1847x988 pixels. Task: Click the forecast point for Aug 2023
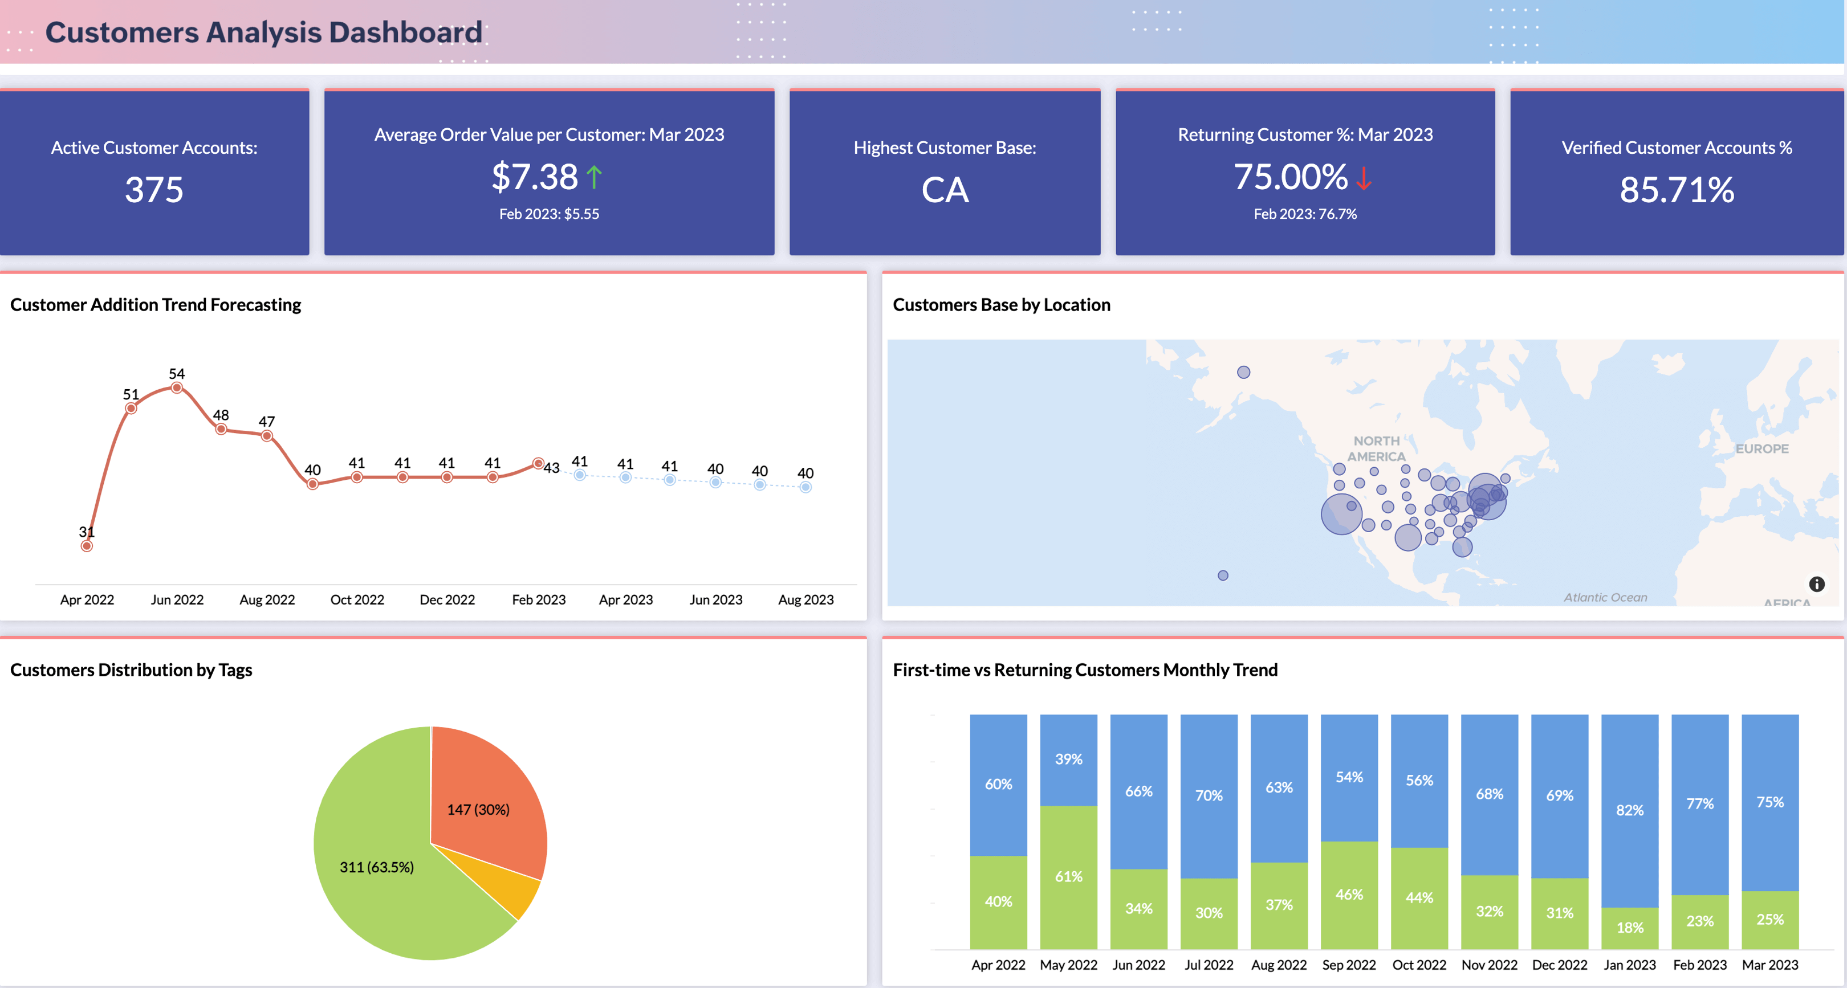805,487
